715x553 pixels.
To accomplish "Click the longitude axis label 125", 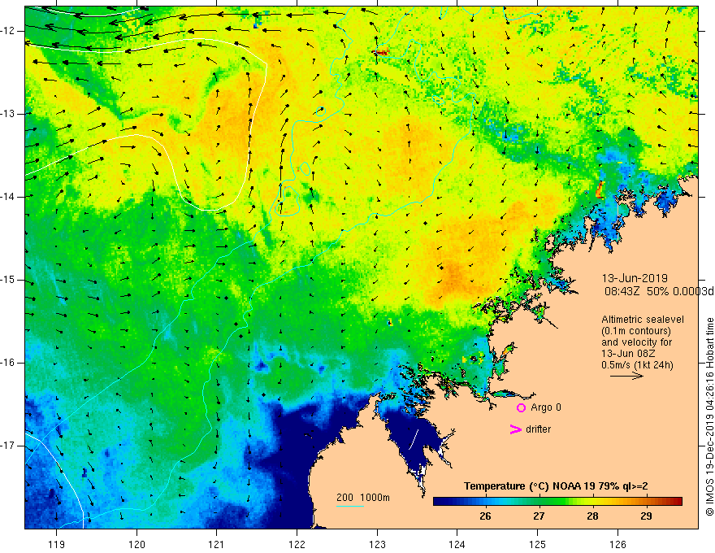I will [x=538, y=544].
